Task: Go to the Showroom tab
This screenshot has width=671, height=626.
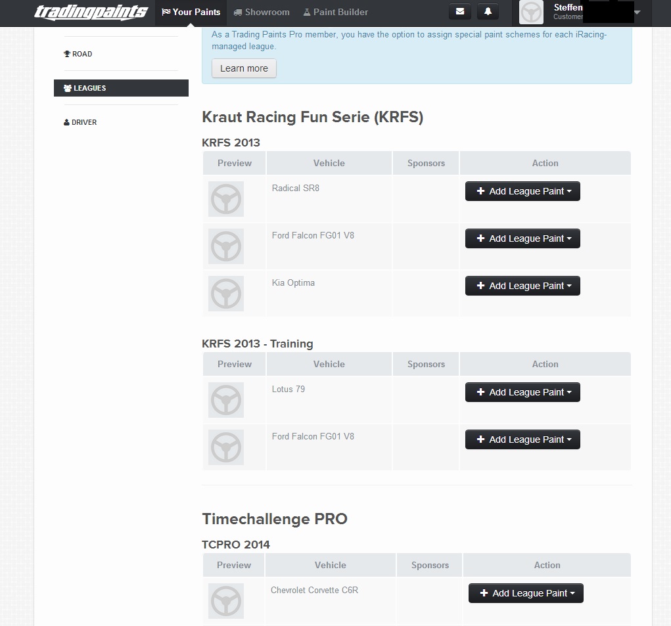Action: 262,12
